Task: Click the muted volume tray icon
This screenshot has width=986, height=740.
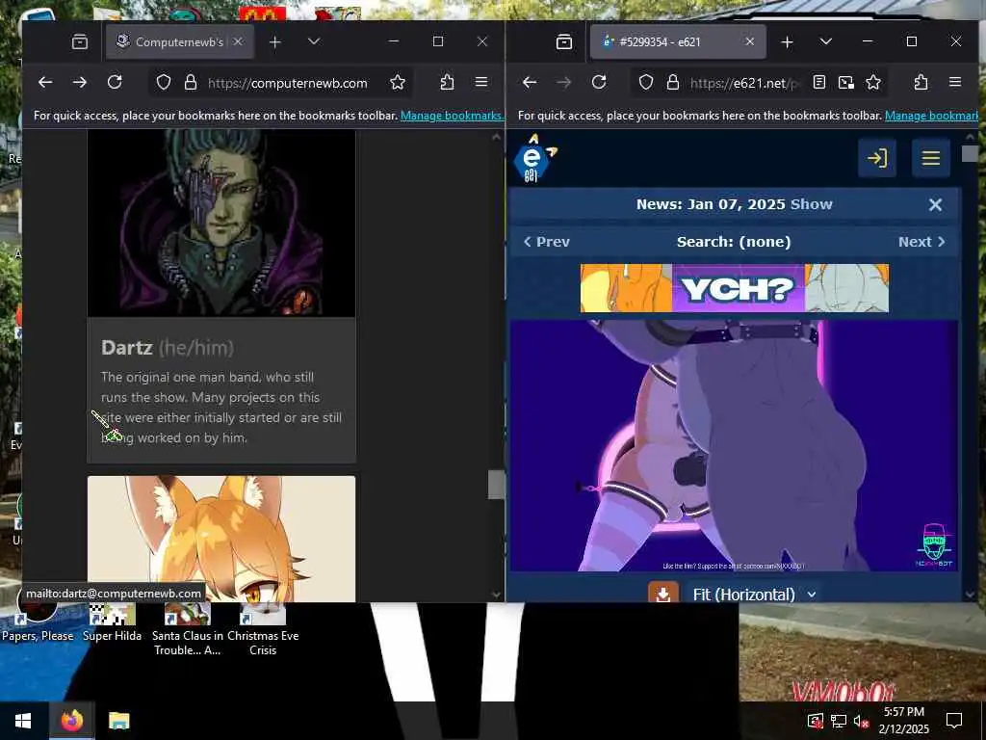Action: pos(861,721)
